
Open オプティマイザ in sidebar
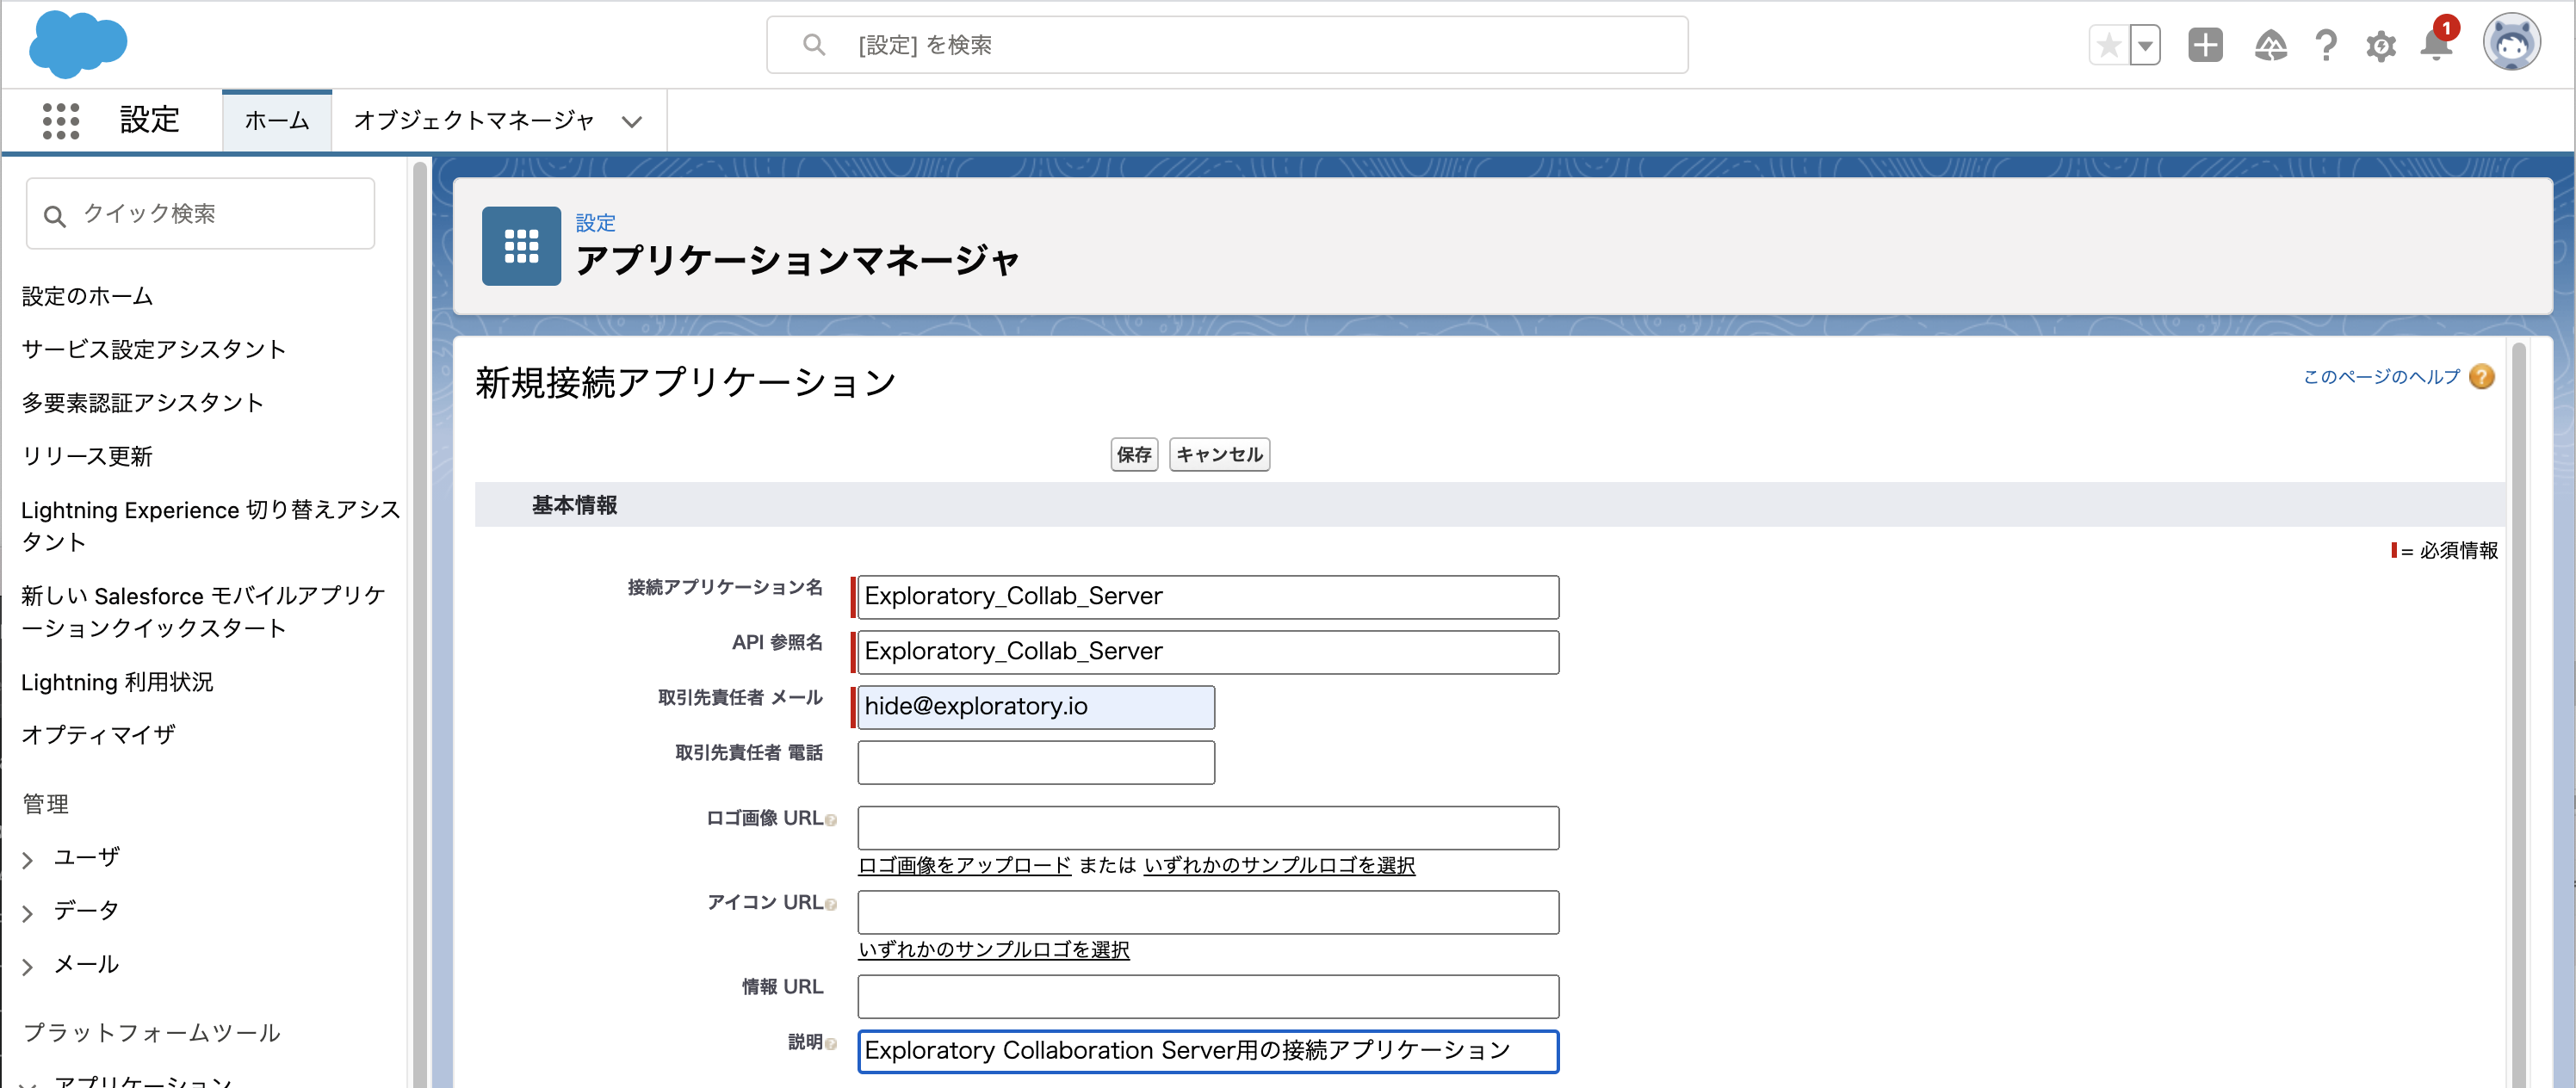click(x=98, y=735)
